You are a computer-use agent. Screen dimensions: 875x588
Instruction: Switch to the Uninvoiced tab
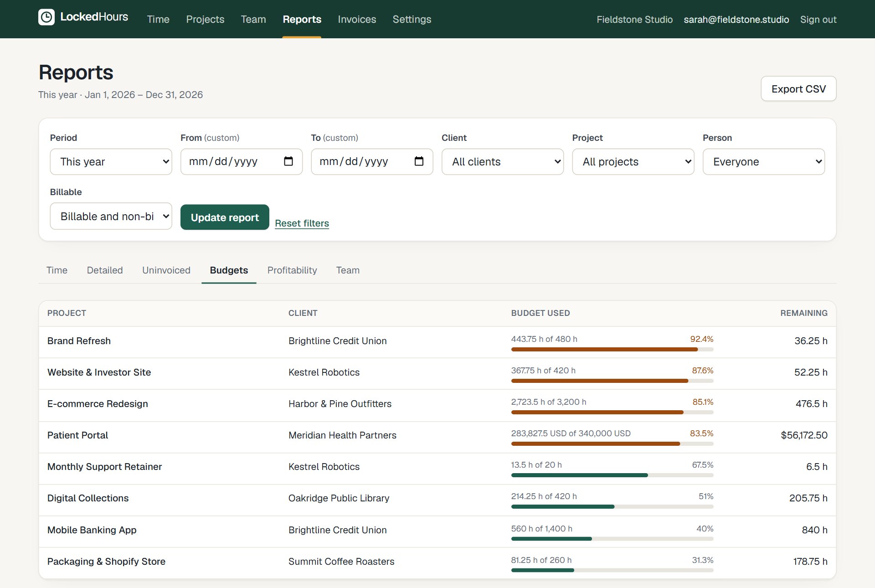(x=166, y=270)
